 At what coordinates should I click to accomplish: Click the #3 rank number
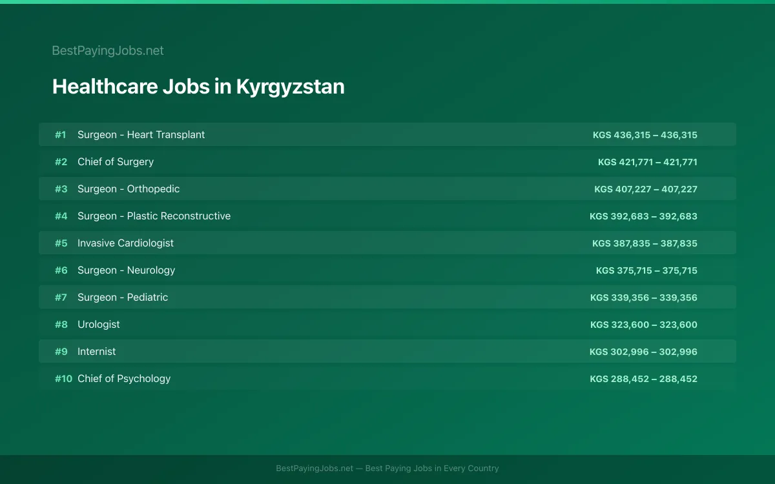click(61, 189)
